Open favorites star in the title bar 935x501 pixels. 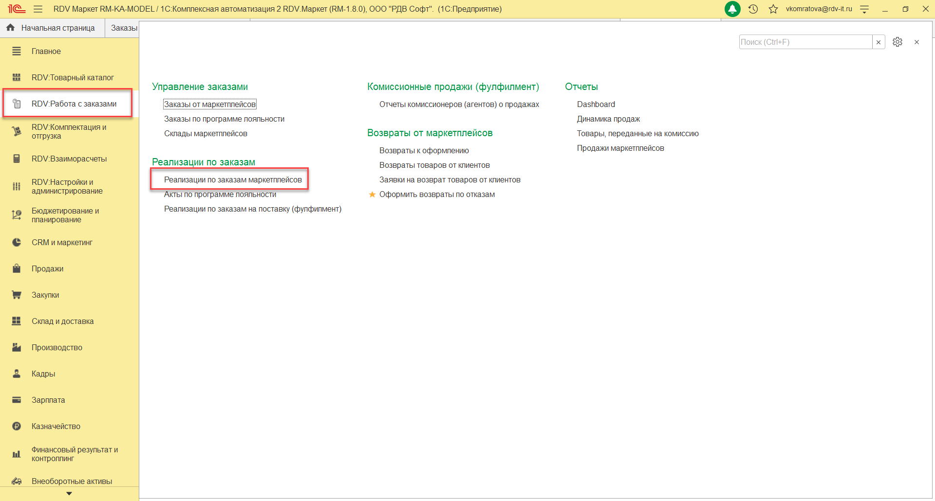(x=773, y=9)
